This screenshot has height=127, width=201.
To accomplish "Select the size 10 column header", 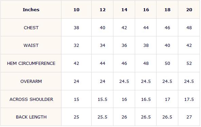I will tap(76, 10).
